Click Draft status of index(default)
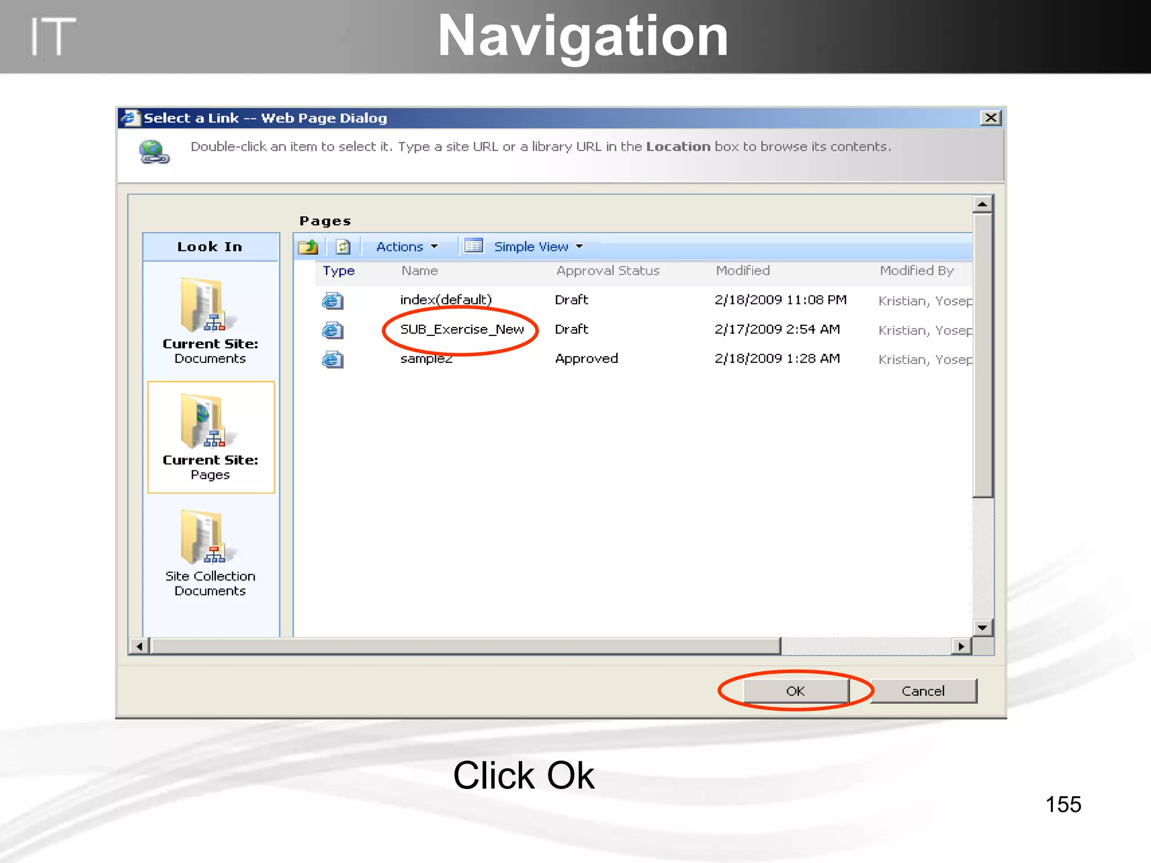This screenshot has height=863, width=1151. (x=571, y=300)
